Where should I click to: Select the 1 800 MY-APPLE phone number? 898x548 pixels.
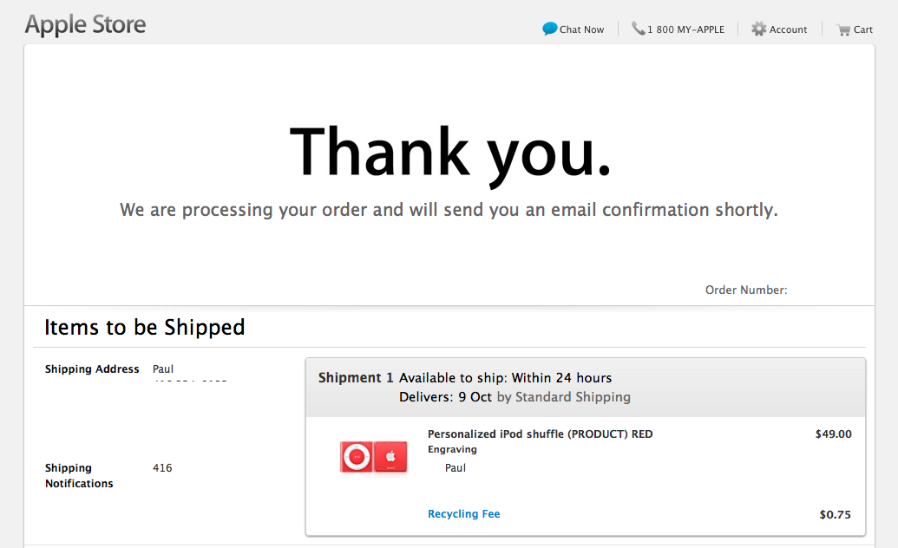pos(685,29)
